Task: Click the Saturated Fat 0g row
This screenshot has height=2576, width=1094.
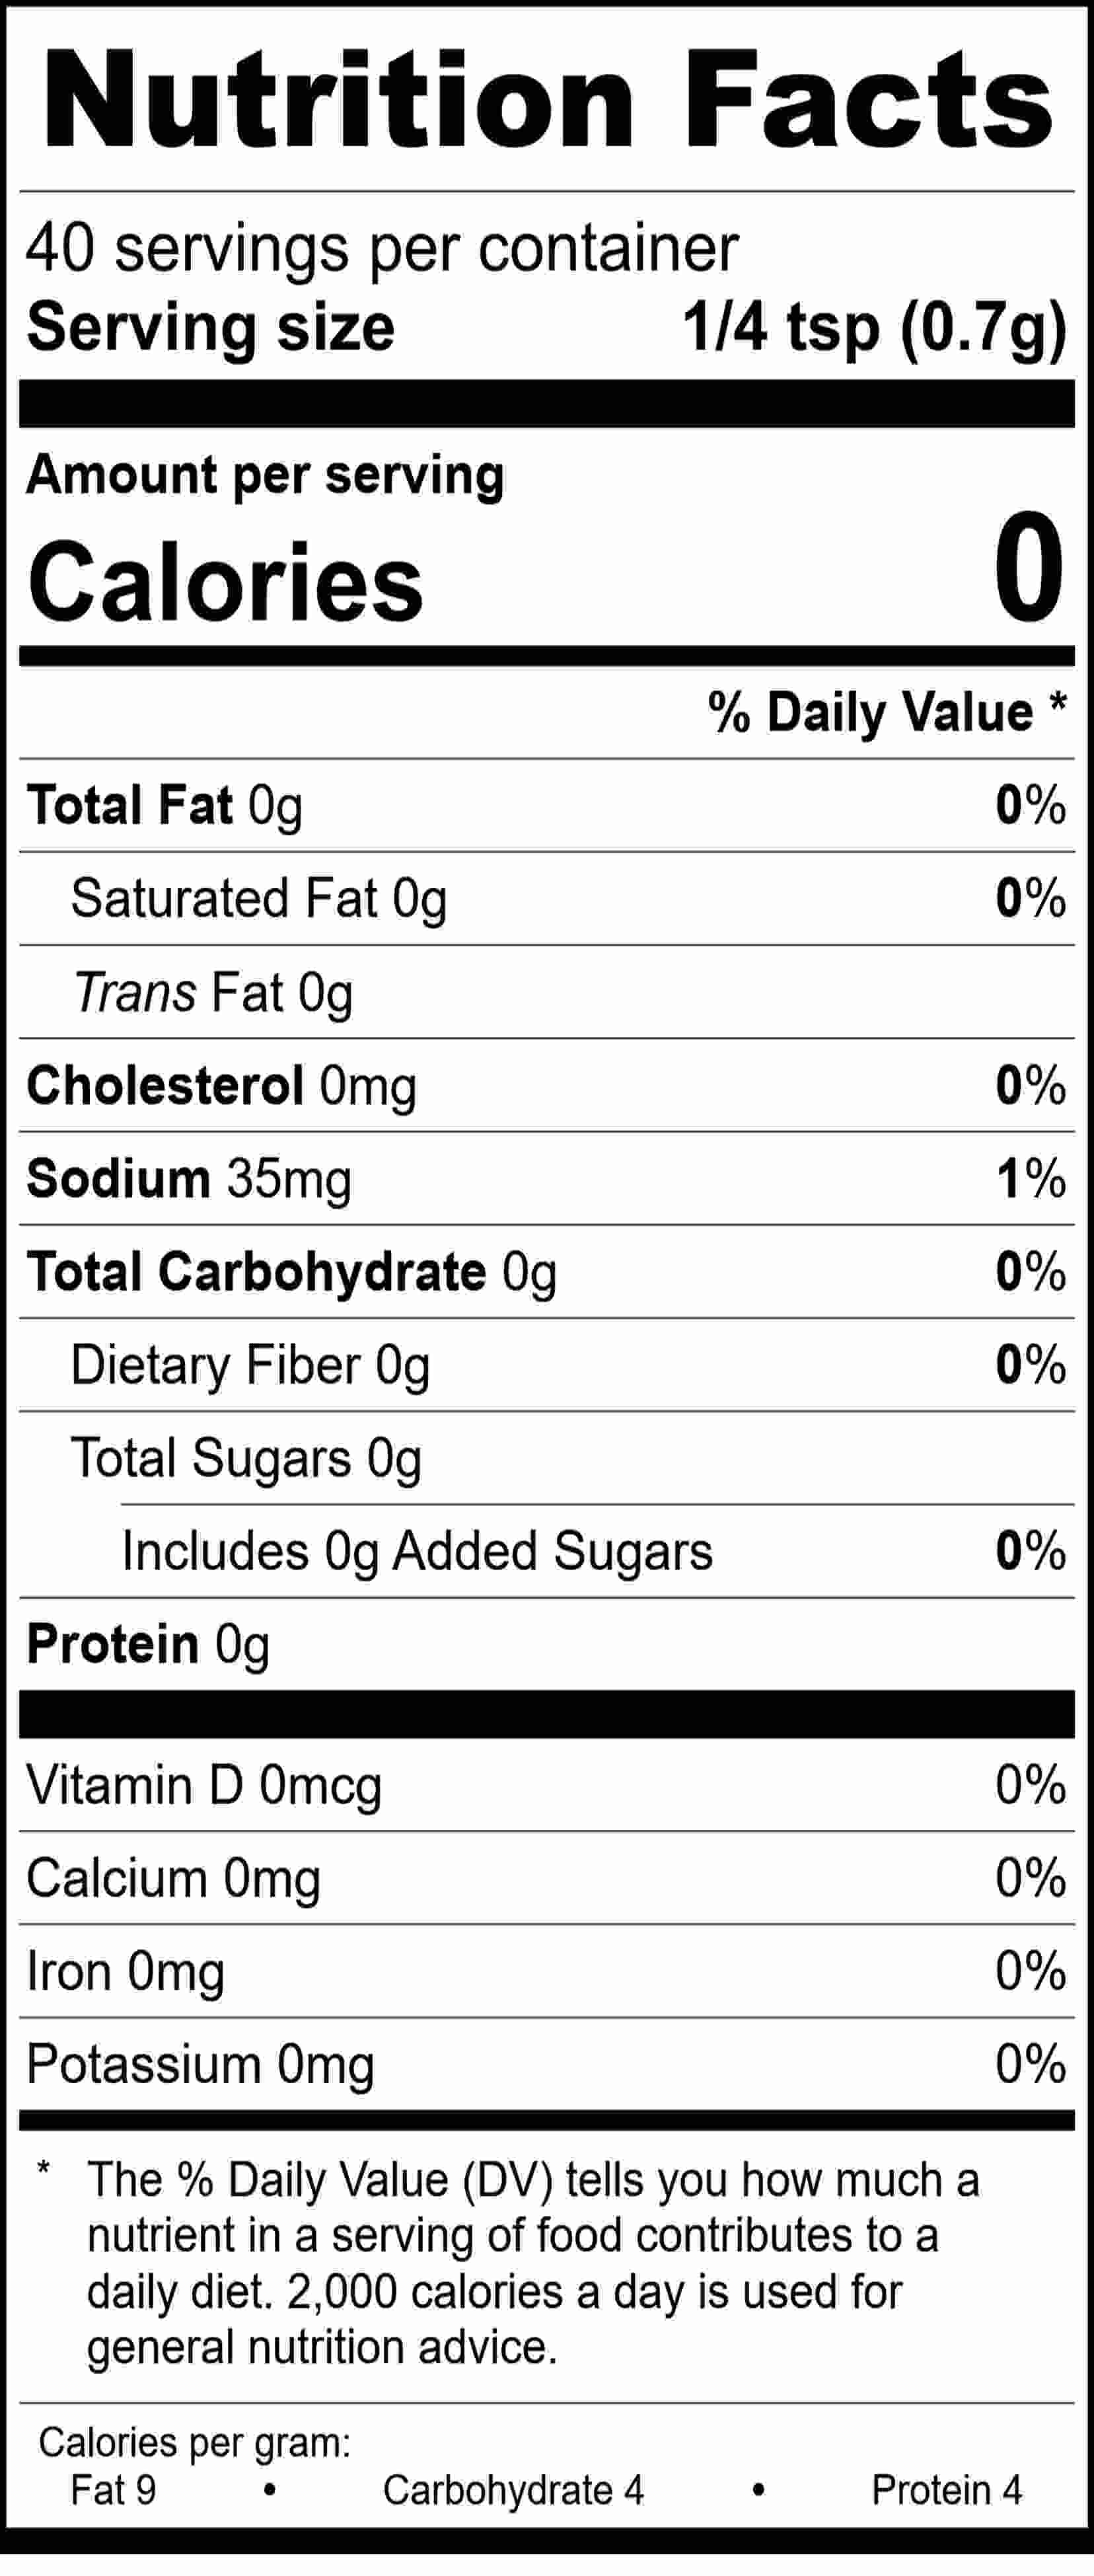Action: click(258, 898)
